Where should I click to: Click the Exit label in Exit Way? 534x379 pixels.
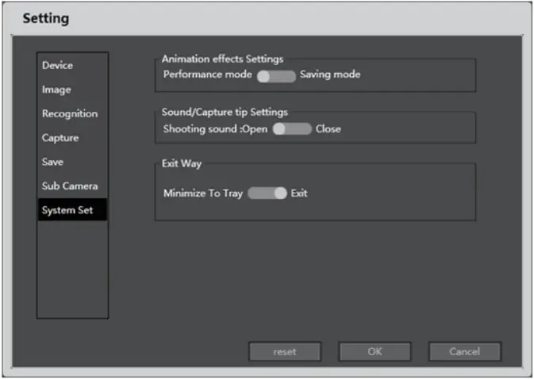(x=299, y=193)
